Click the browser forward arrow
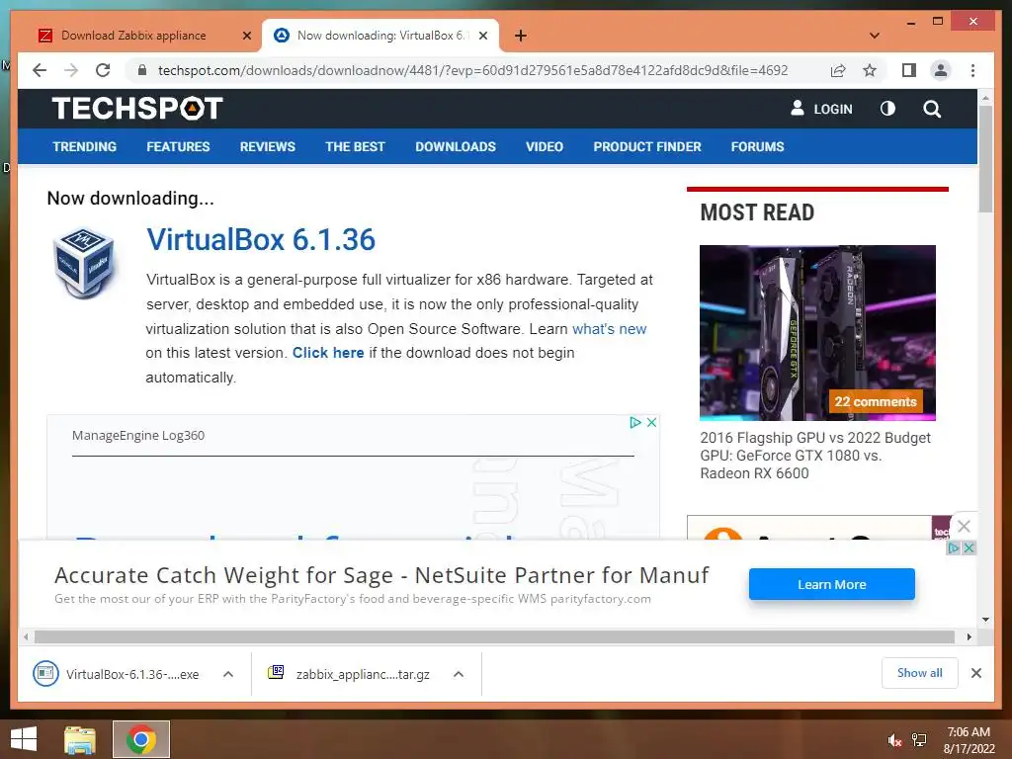 (71, 70)
